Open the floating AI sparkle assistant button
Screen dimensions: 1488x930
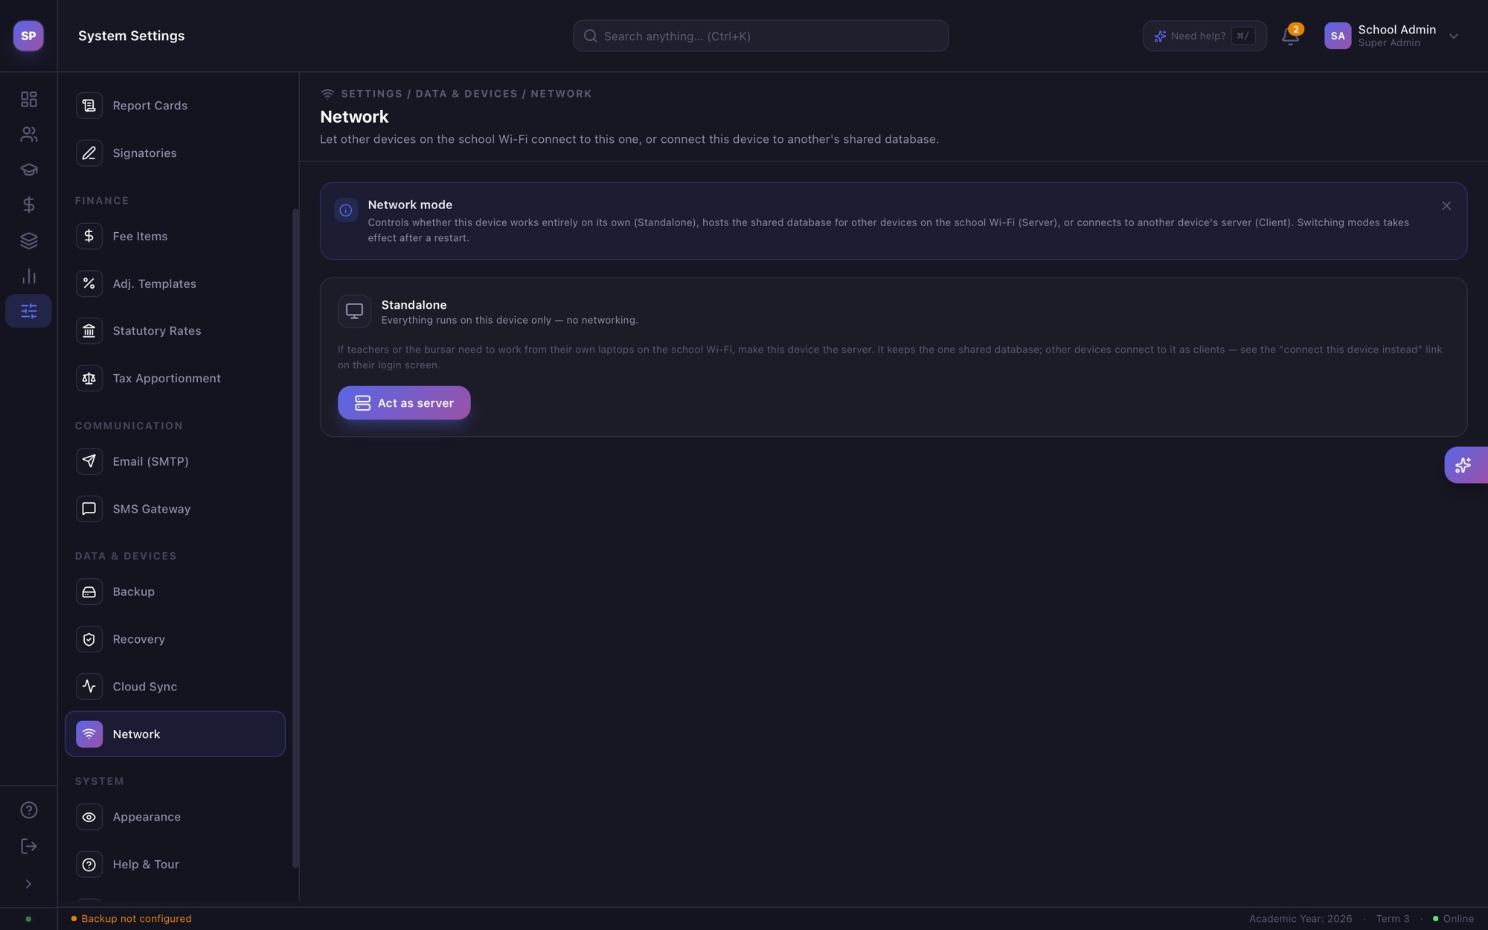[1465, 465]
